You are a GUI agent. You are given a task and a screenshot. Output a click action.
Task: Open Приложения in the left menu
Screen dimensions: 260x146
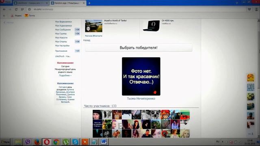coord(61,51)
